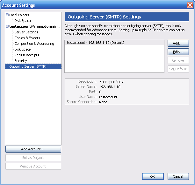The height and width of the screenshot is (185, 195).
Task: Click the Description: field label
Action: point(87,81)
